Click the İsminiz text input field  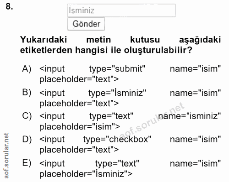click(121, 10)
